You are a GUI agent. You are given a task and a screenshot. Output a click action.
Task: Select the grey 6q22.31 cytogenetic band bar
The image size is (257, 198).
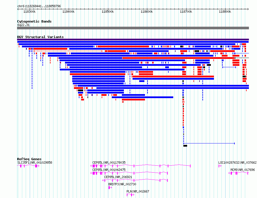coord(133,28)
